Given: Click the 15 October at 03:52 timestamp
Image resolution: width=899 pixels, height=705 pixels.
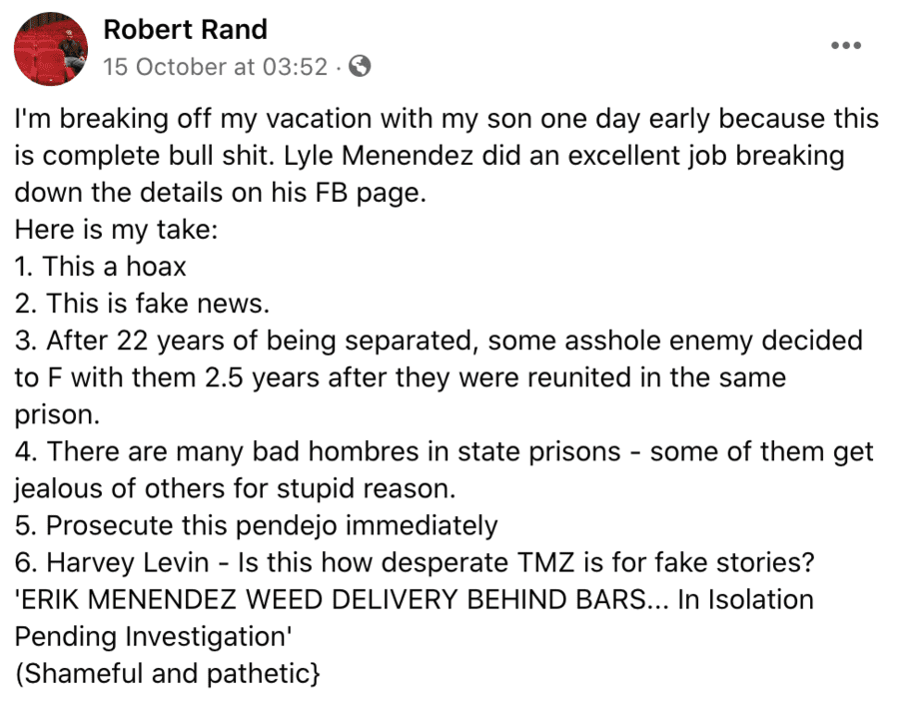Looking at the screenshot, I should (215, 67).
